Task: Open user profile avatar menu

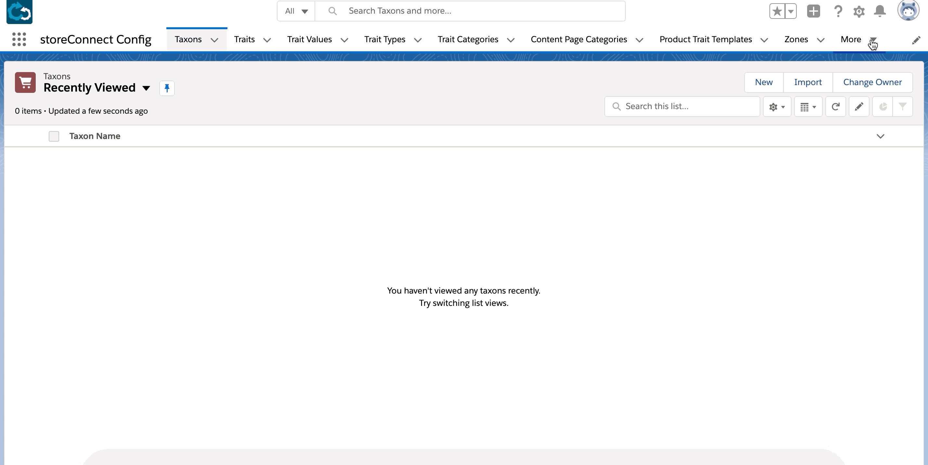Action: 908,10
